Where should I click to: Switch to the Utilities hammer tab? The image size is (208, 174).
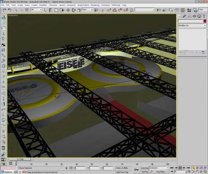point(204,16)
